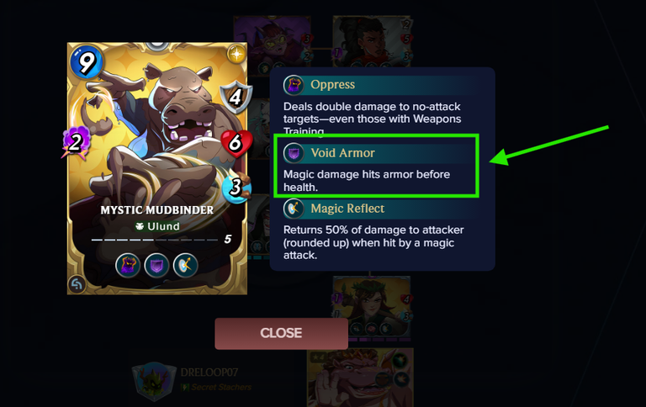Image resolution: width=646 pixels, height=407 pixels.
Task: Click the gold rarity star icon top-right of card
Action: point(236,54)
